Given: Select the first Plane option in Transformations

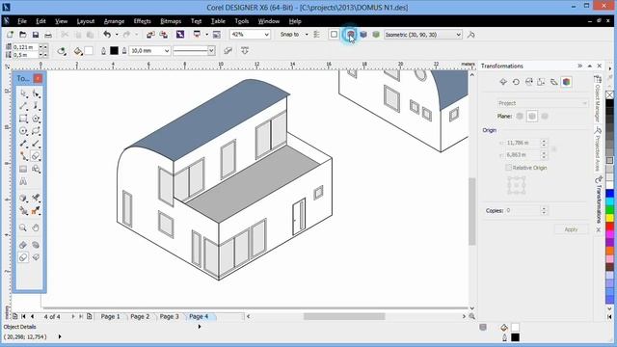Looking at the screenshot, I should (x=520, y=116).
